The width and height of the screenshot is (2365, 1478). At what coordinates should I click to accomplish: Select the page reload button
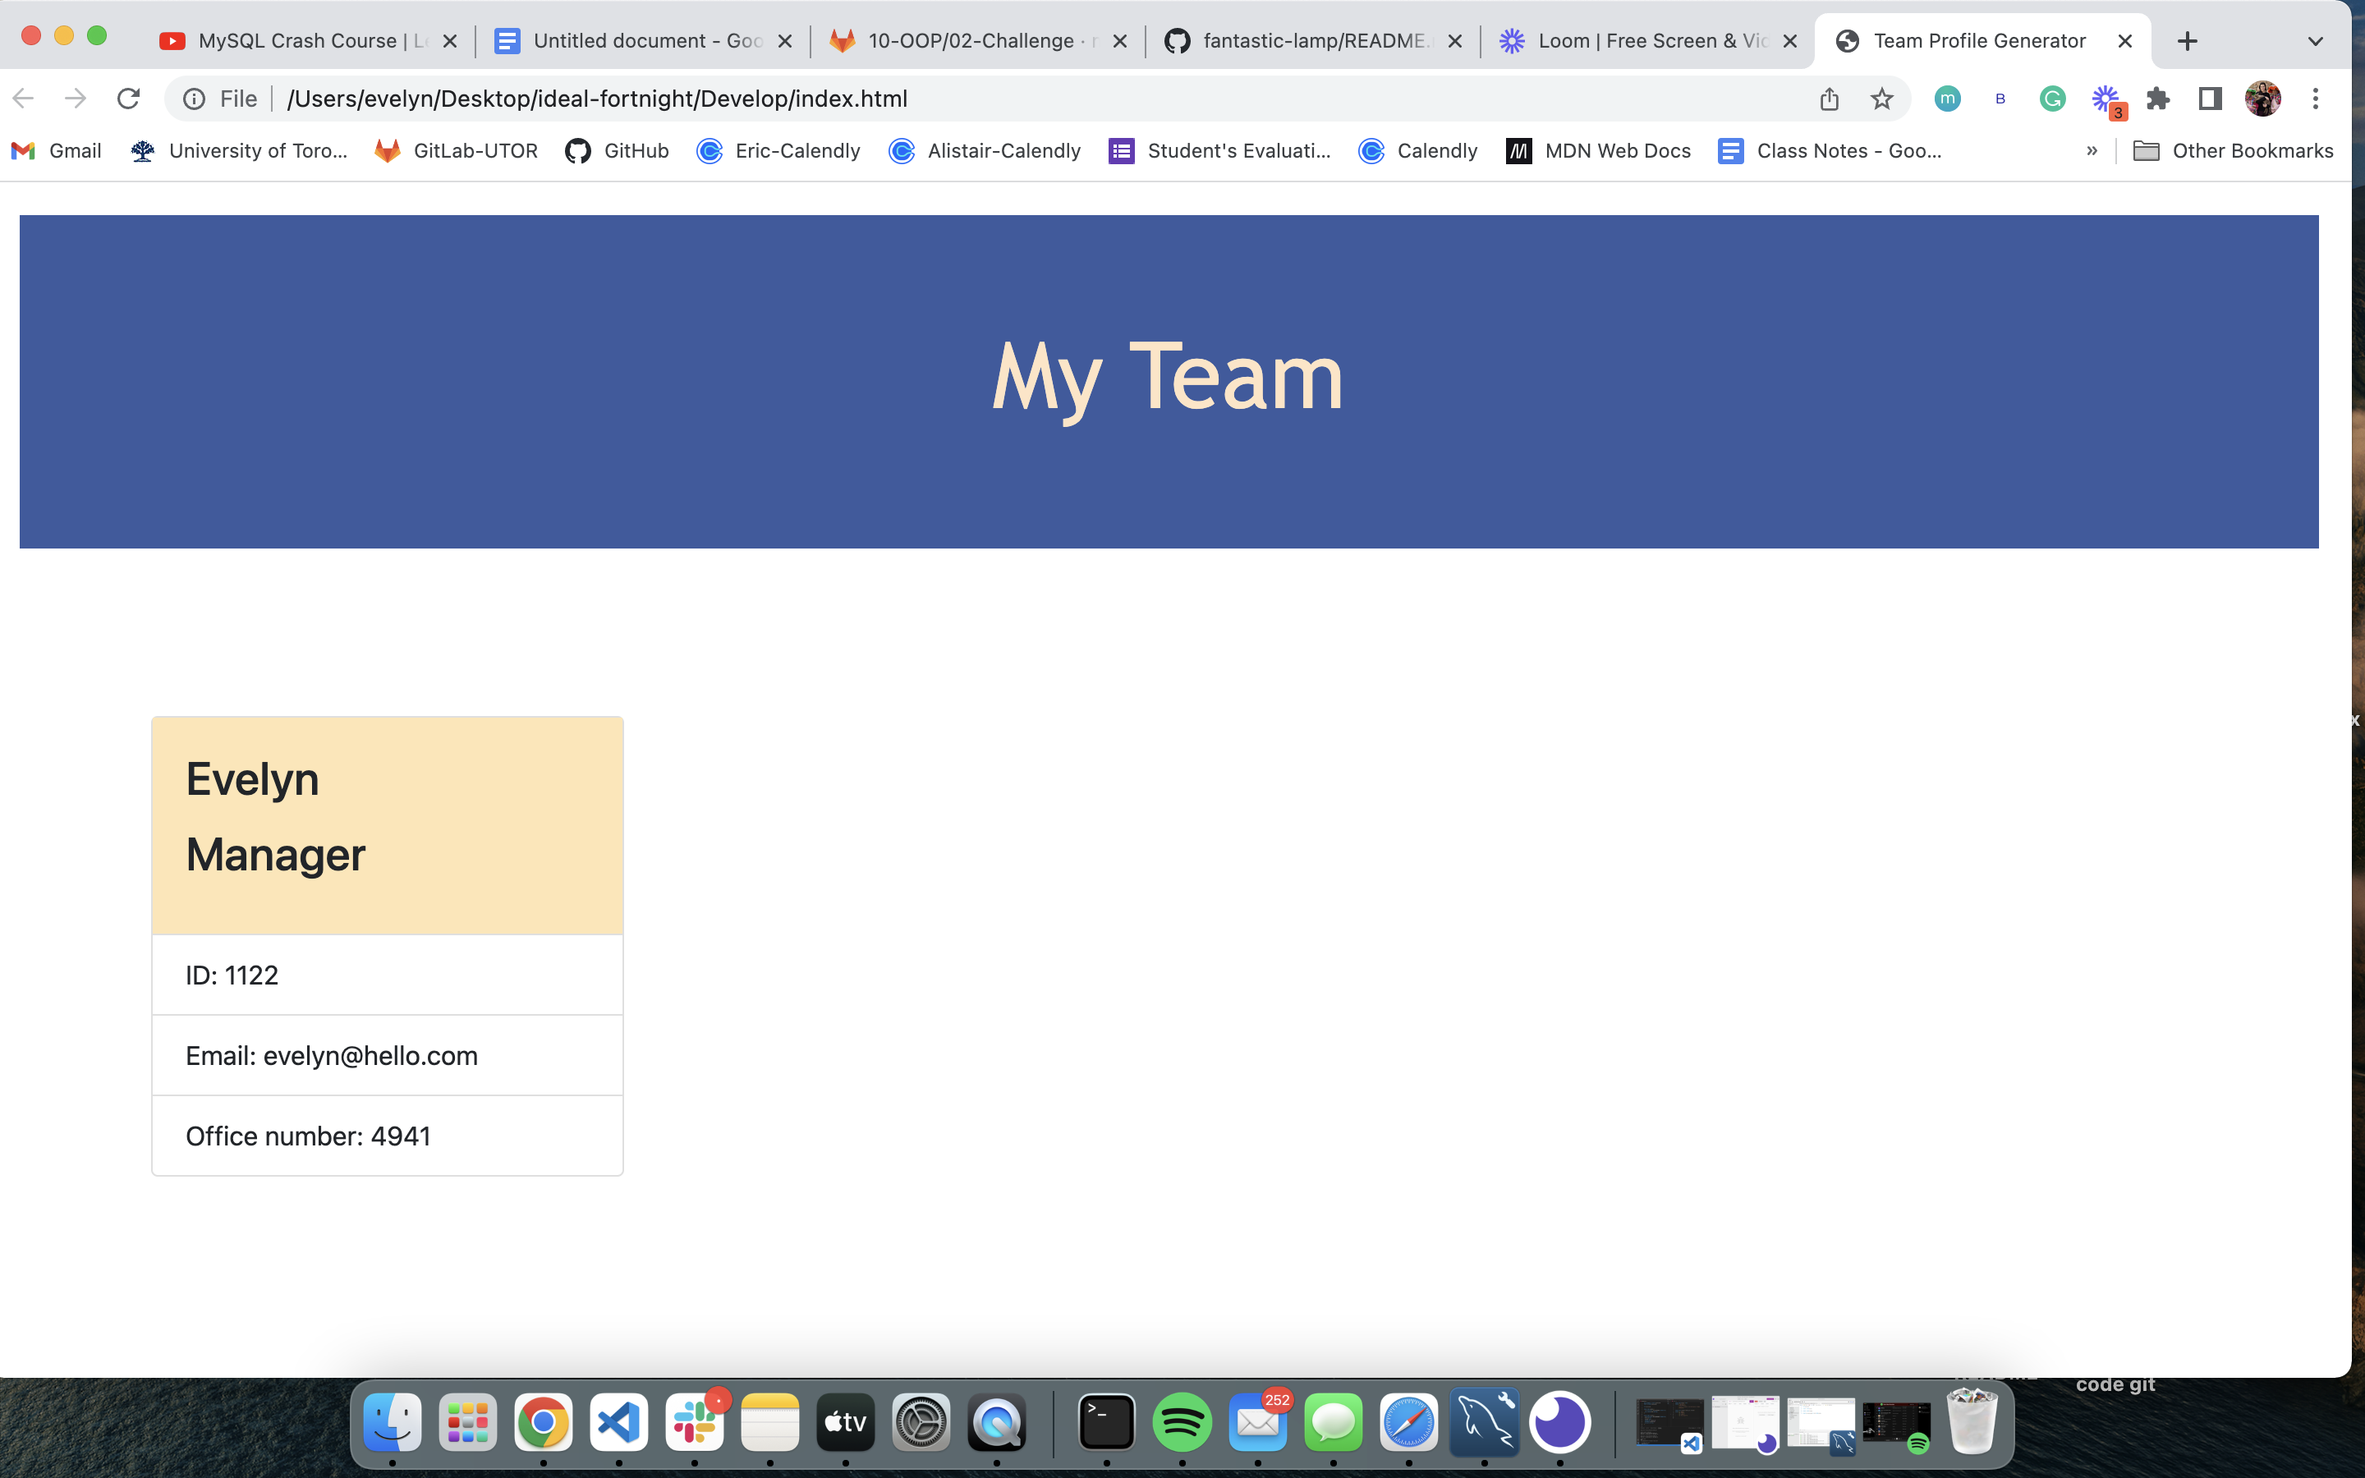[128, 97]
